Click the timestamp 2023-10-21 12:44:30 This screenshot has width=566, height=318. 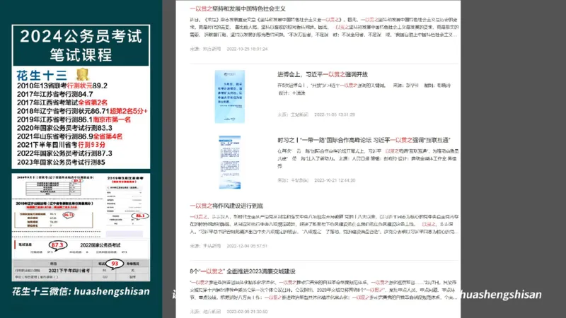point(335,180)
